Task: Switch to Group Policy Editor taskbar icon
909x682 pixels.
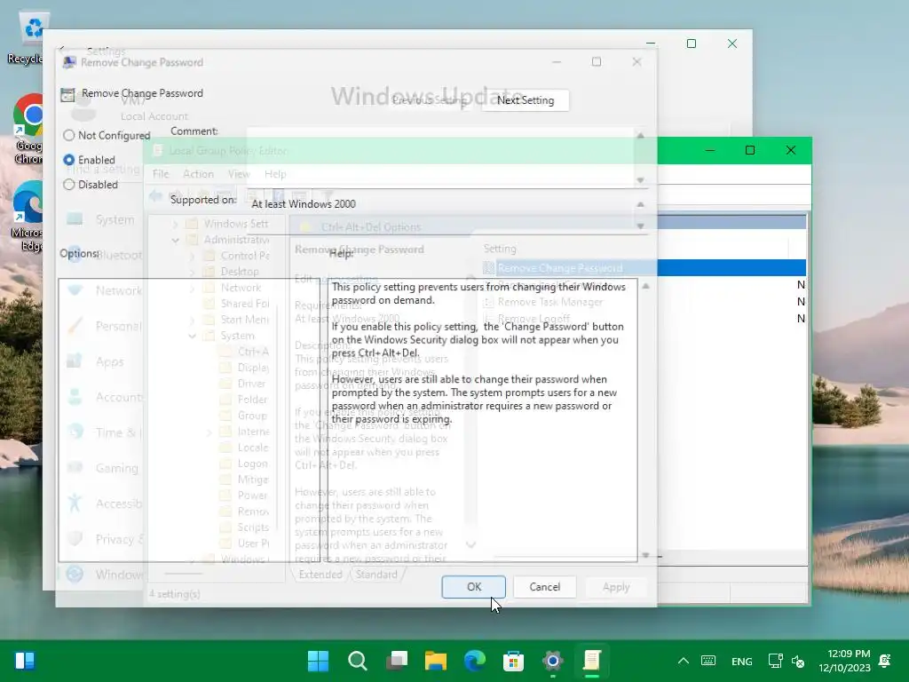Action: [x=591, y=661]
